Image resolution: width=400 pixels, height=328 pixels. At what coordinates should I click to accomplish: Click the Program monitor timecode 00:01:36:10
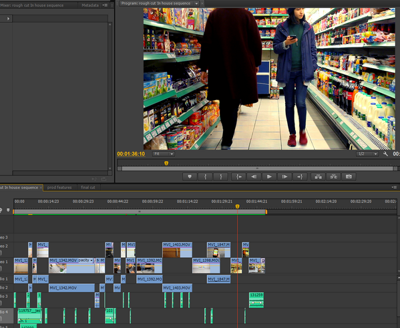click(x=131, y=154)
